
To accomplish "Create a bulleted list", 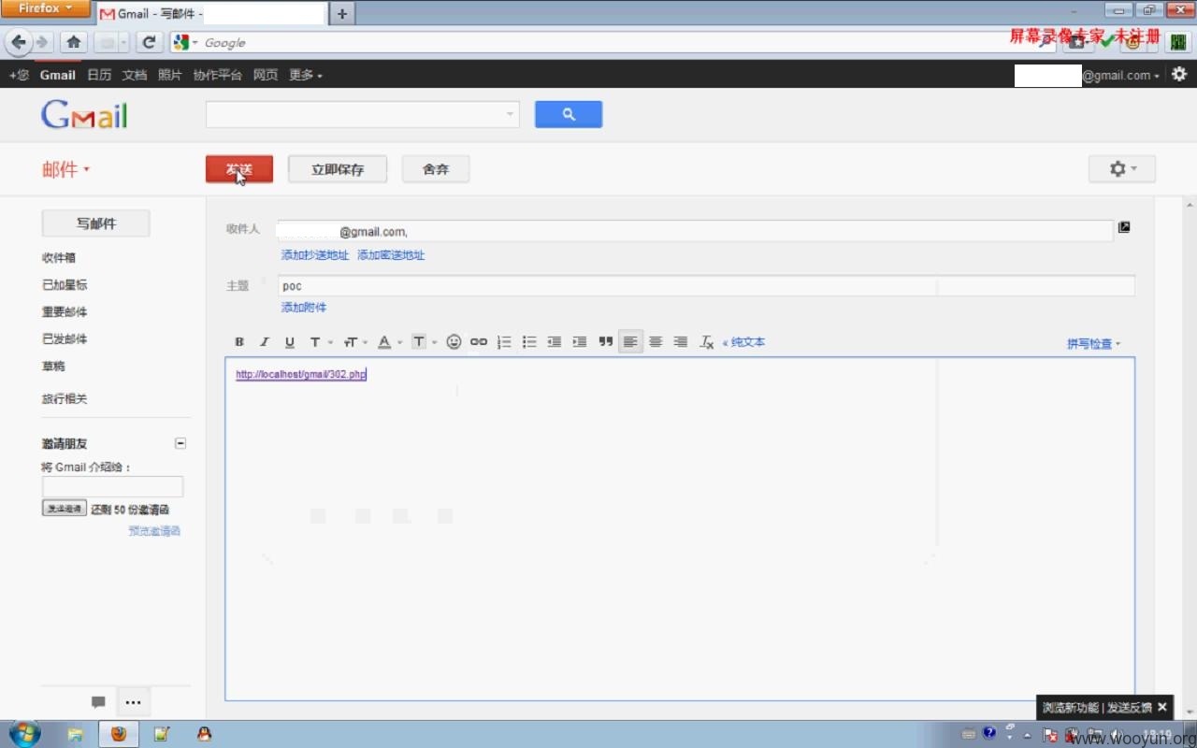I will pyautogui.click(x=529, y=342).
